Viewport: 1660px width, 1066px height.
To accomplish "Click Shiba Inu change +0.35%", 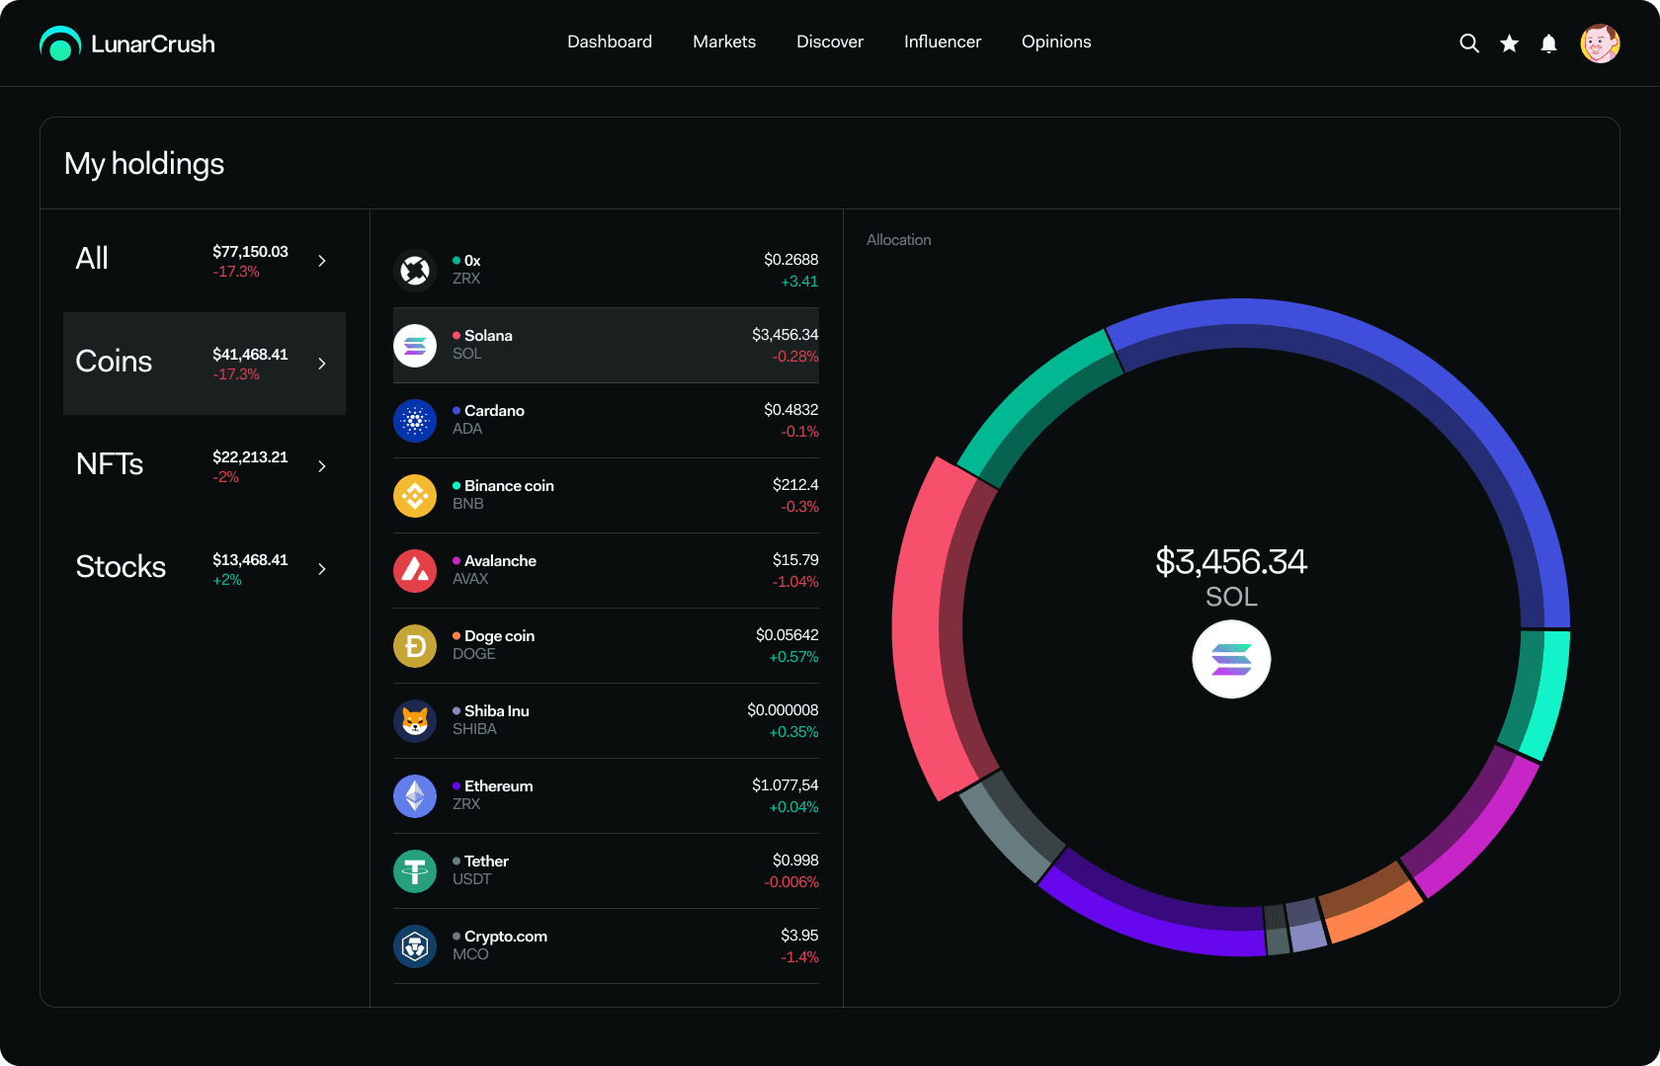I will tap(794, 732).
